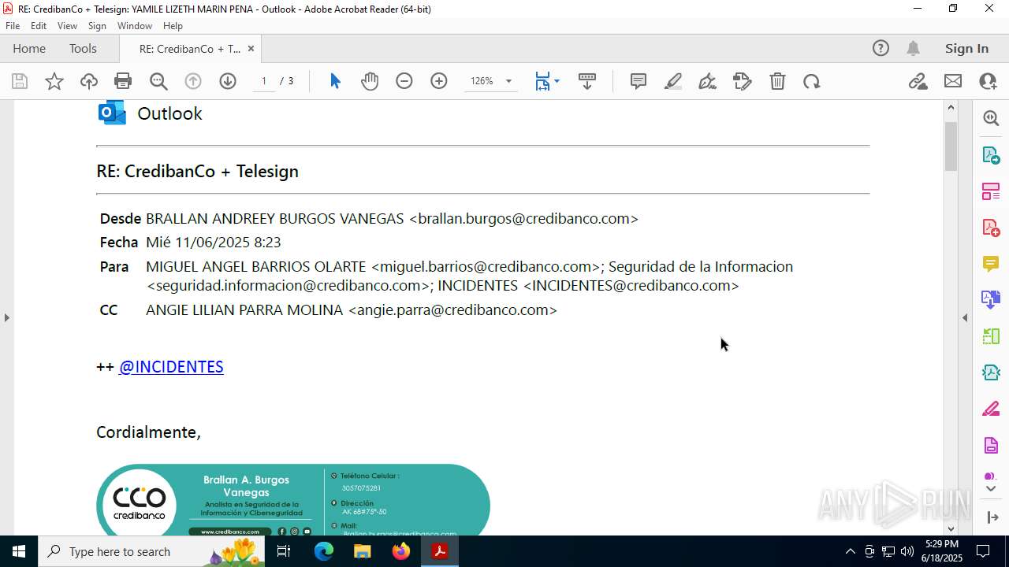The height and width of the screenshot is (567, 1009).
Task: Rotate the page with the rotate icon
Action: (x=812, y=81)
